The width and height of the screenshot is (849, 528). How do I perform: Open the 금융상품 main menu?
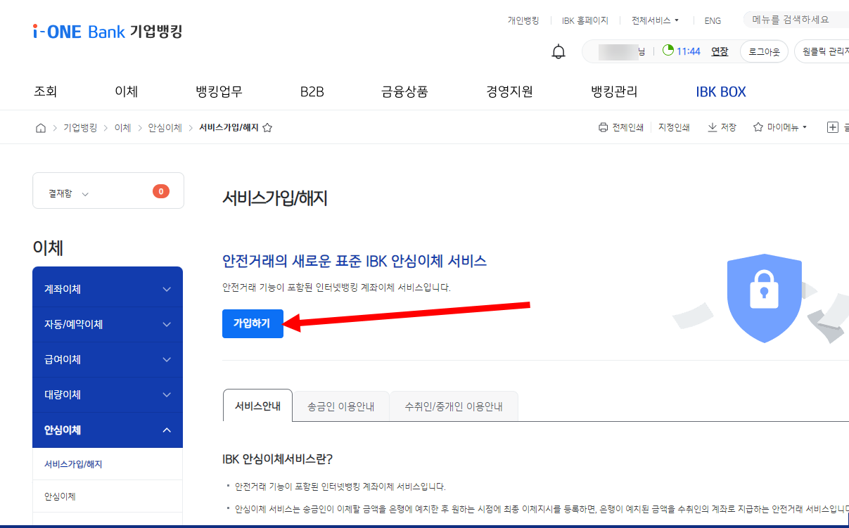click(x=404, y=91)
